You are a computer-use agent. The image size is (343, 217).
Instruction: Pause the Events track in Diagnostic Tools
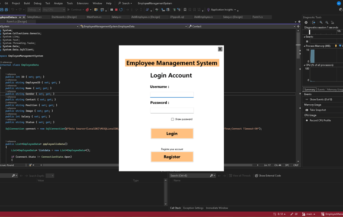point(307,41)
